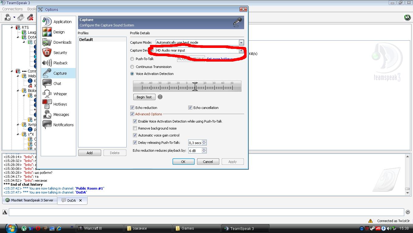Click the Begin Test button
Image resolution: width=413 pixels, height=233 pixels.
tap(144, 97)
